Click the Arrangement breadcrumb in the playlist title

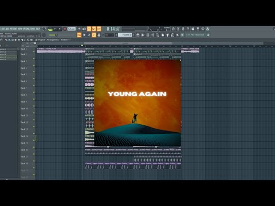[53, 39]
